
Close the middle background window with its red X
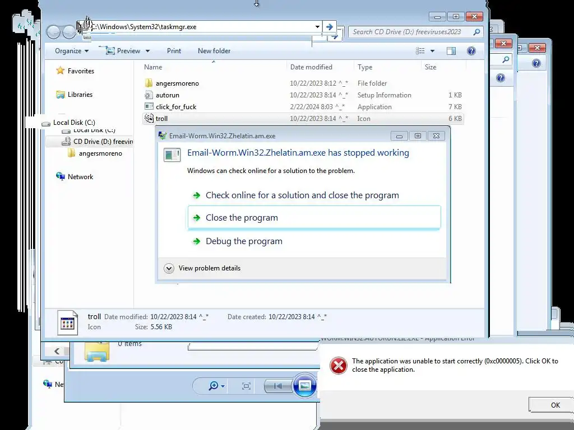pos(503,43)
